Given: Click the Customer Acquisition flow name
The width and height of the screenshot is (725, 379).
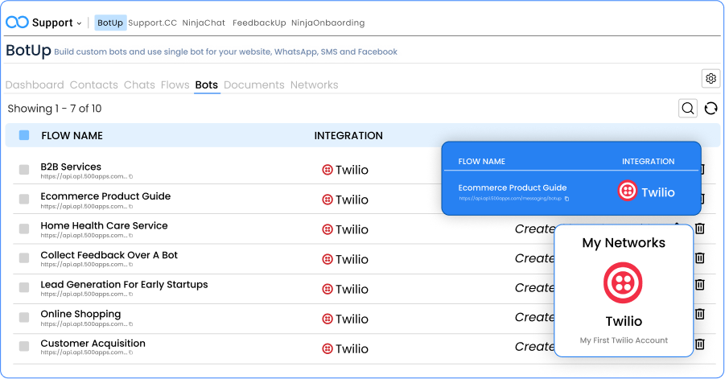Looking at the screenshot, I should pyautogui.click(x=93, y=343).
